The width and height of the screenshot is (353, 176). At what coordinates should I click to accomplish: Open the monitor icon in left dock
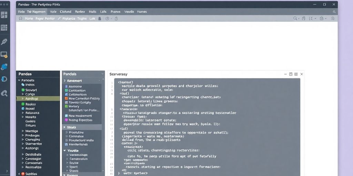[4, 55]
